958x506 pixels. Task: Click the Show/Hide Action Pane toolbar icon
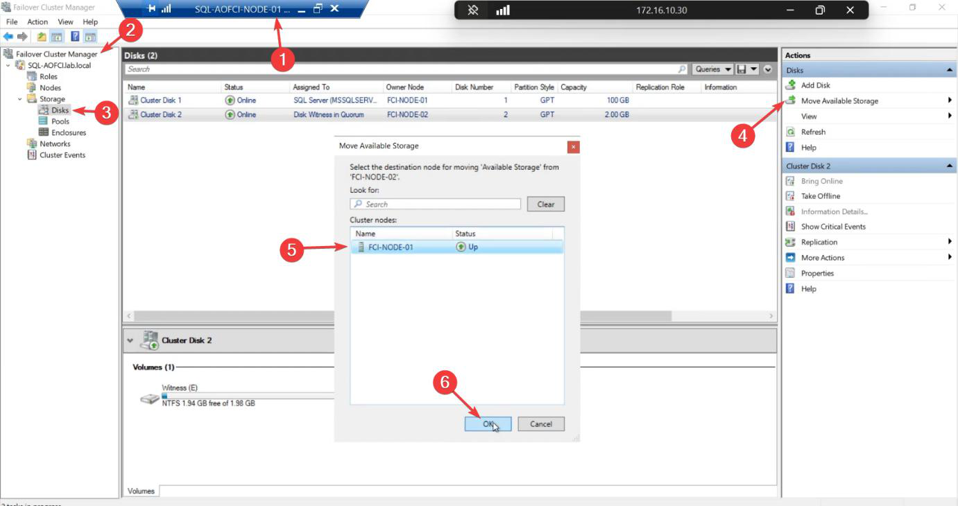coord(90,36)
